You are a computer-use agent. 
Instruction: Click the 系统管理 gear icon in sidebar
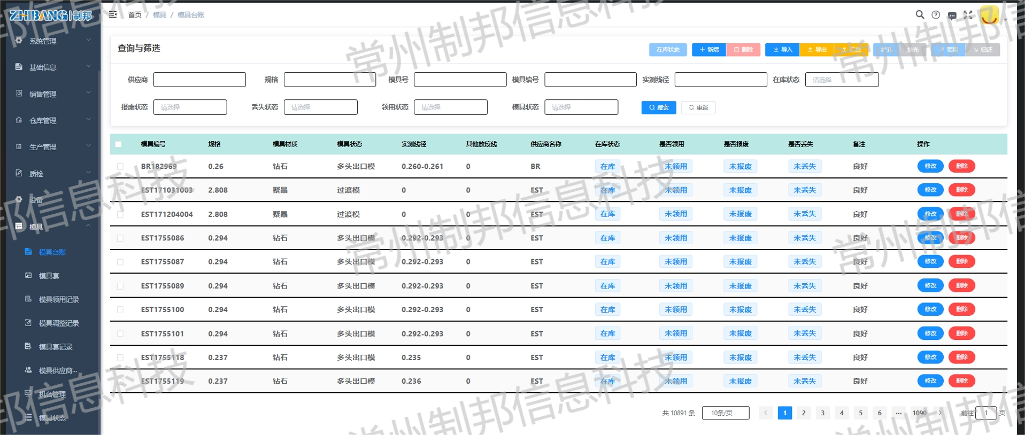point(19,41)
